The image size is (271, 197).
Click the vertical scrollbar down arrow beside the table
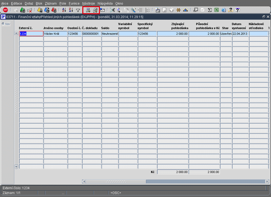point(16,167)
